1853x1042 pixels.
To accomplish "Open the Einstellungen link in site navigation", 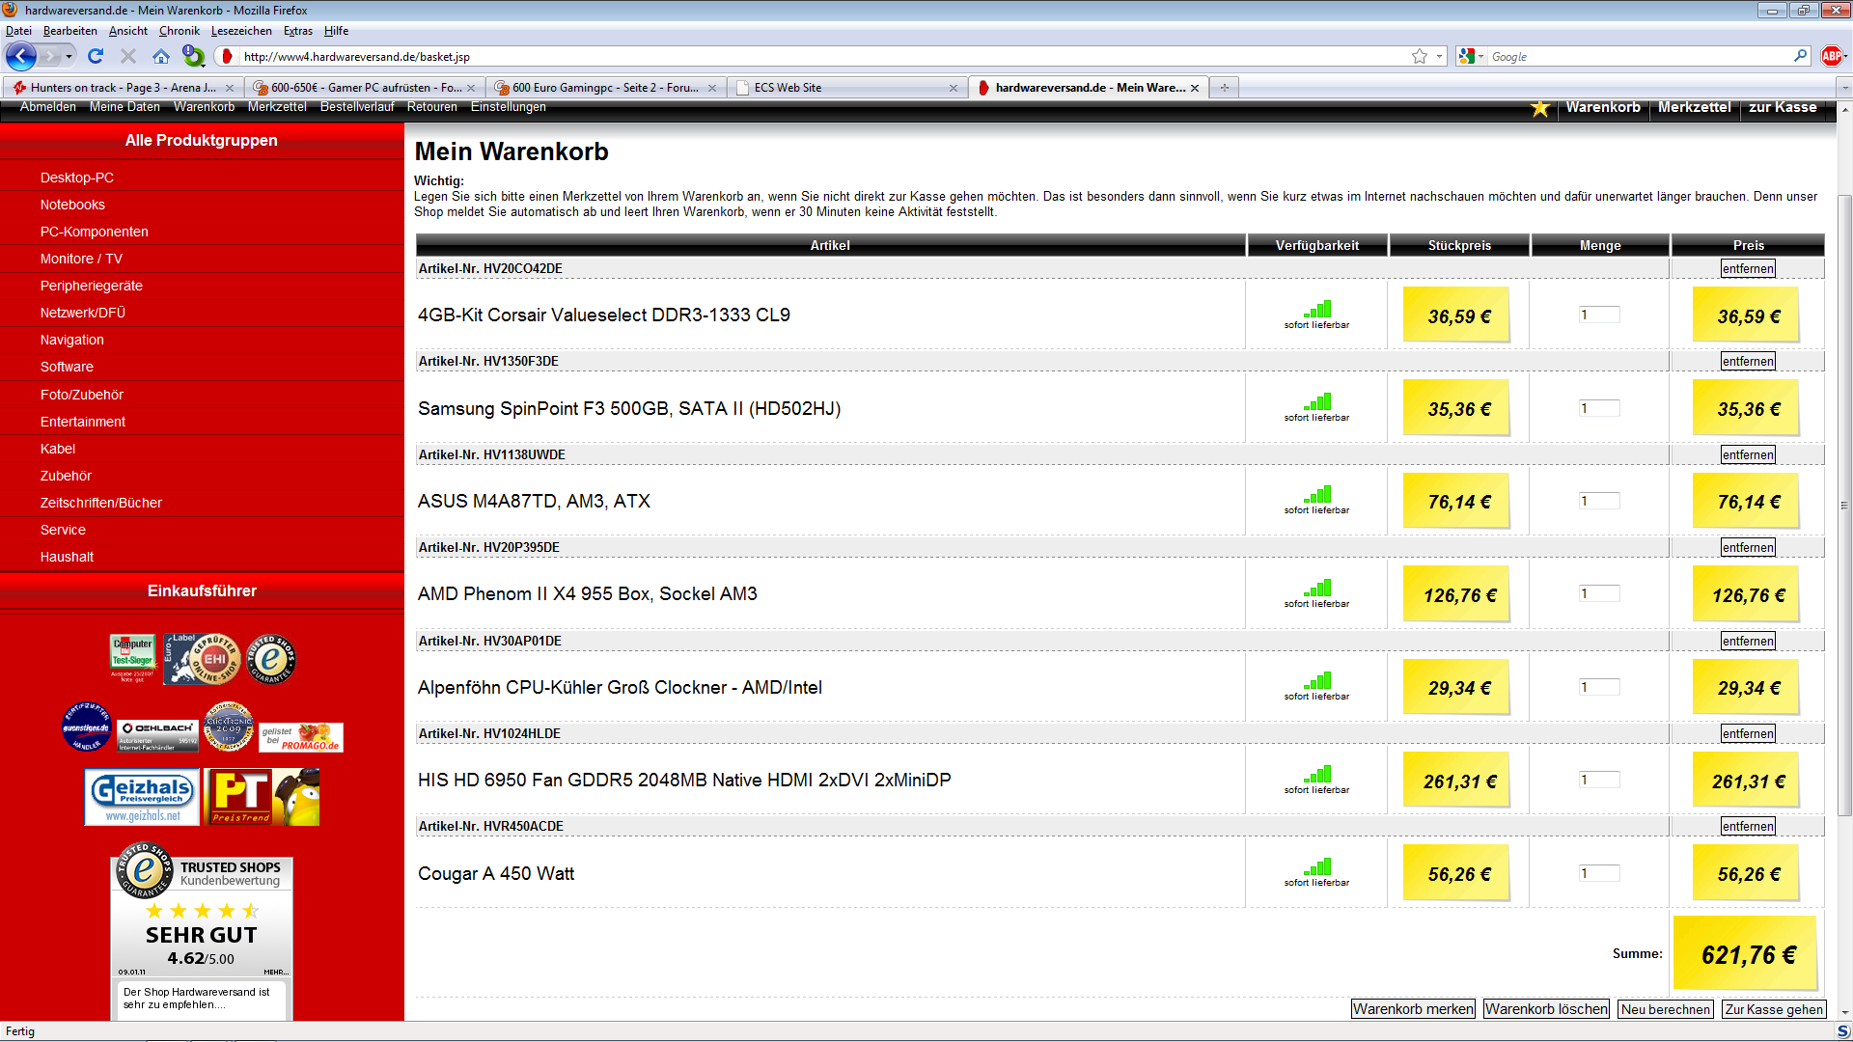I will 509,107.
